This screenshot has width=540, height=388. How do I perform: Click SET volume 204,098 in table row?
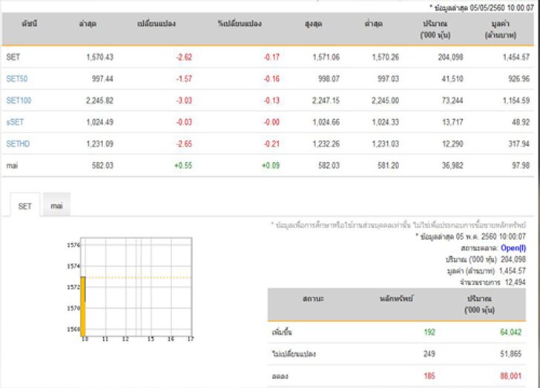[x=450, y=57]
